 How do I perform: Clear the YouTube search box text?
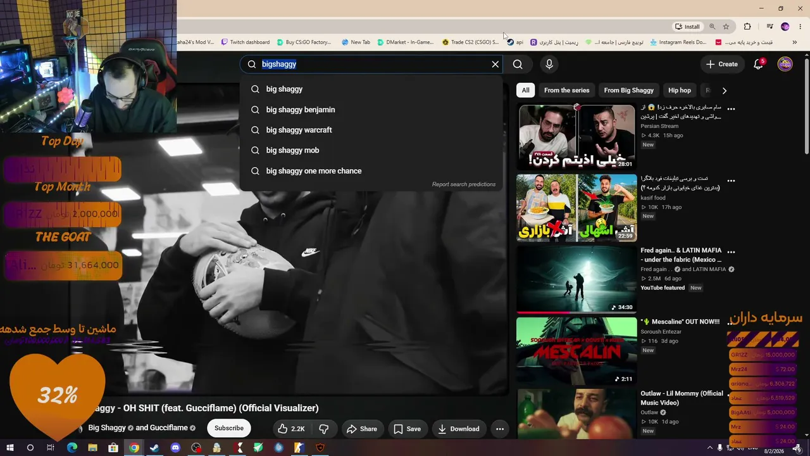tap(495, 64)
